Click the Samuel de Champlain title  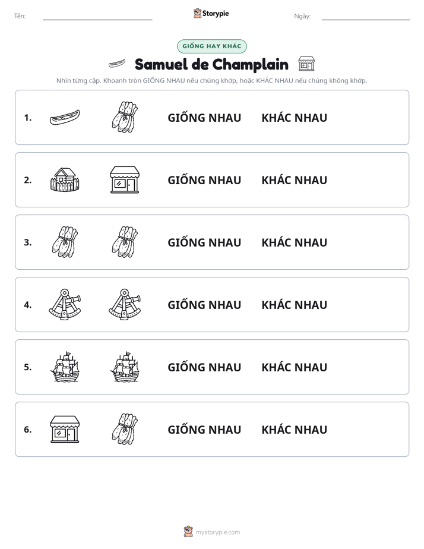[211, 64]
